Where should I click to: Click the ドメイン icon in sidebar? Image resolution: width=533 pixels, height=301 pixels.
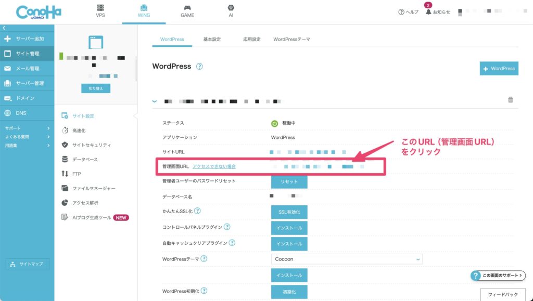tap(7, 98)
